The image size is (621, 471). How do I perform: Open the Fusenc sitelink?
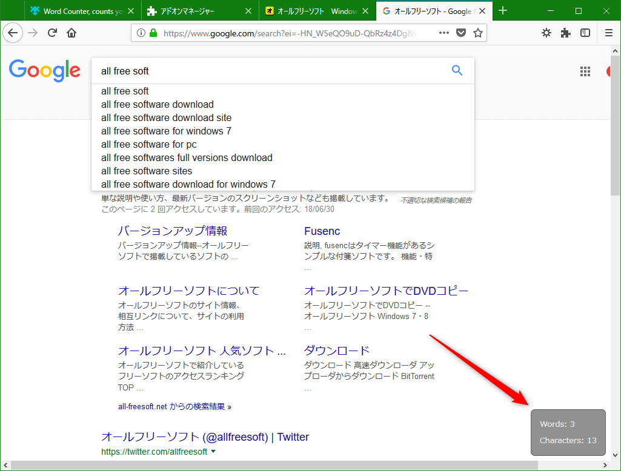pos(322,231)
